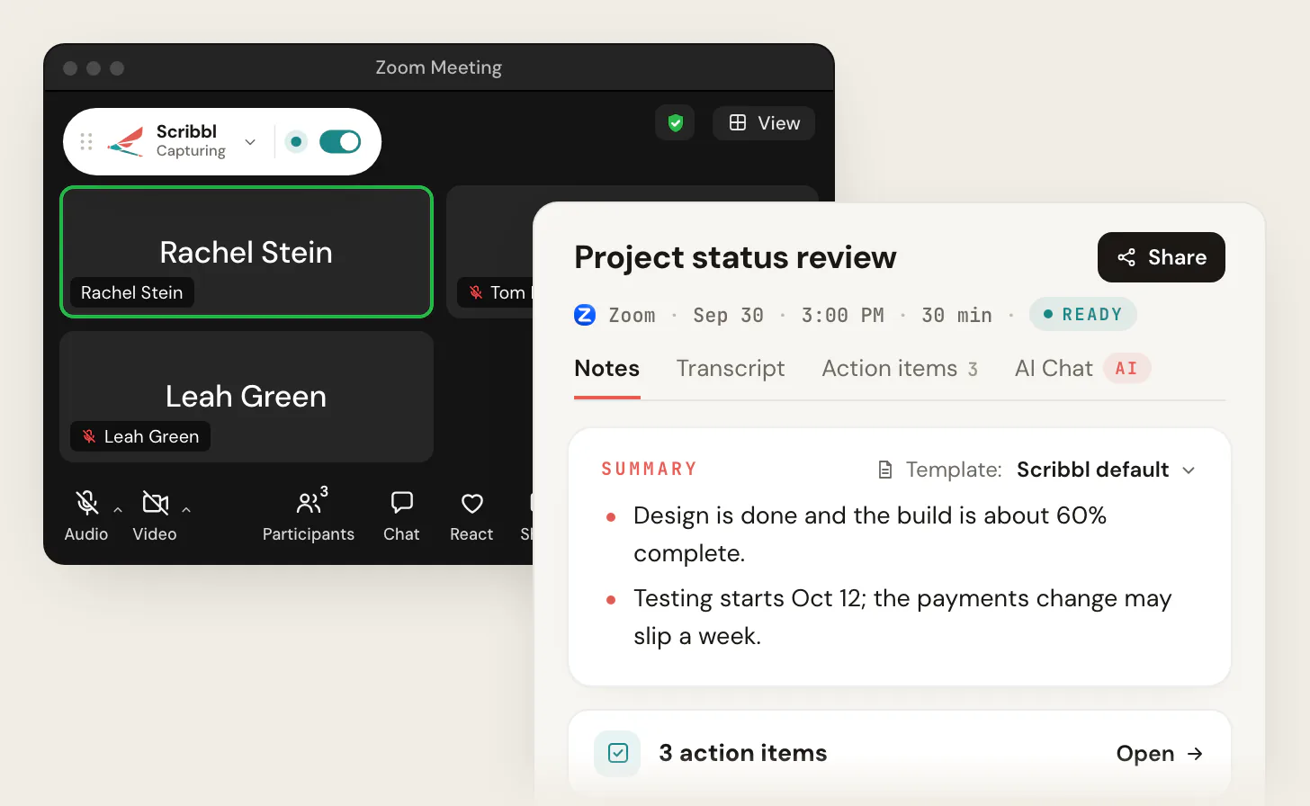Switch to the Transcript tab
Viewport: 1310px width, 806px height.
[x=731, y=369]
